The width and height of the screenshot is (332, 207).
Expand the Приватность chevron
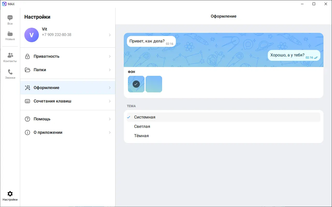(110, 56)
